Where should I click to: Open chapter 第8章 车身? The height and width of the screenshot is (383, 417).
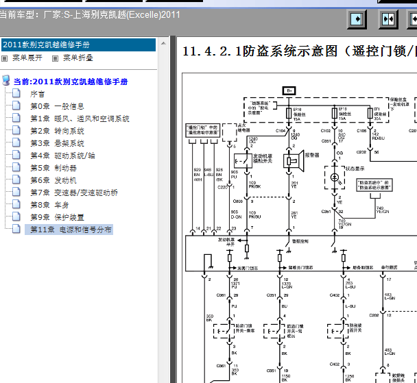49,205
